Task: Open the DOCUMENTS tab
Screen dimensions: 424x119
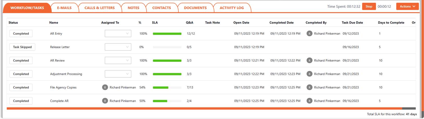Action: 195,8
